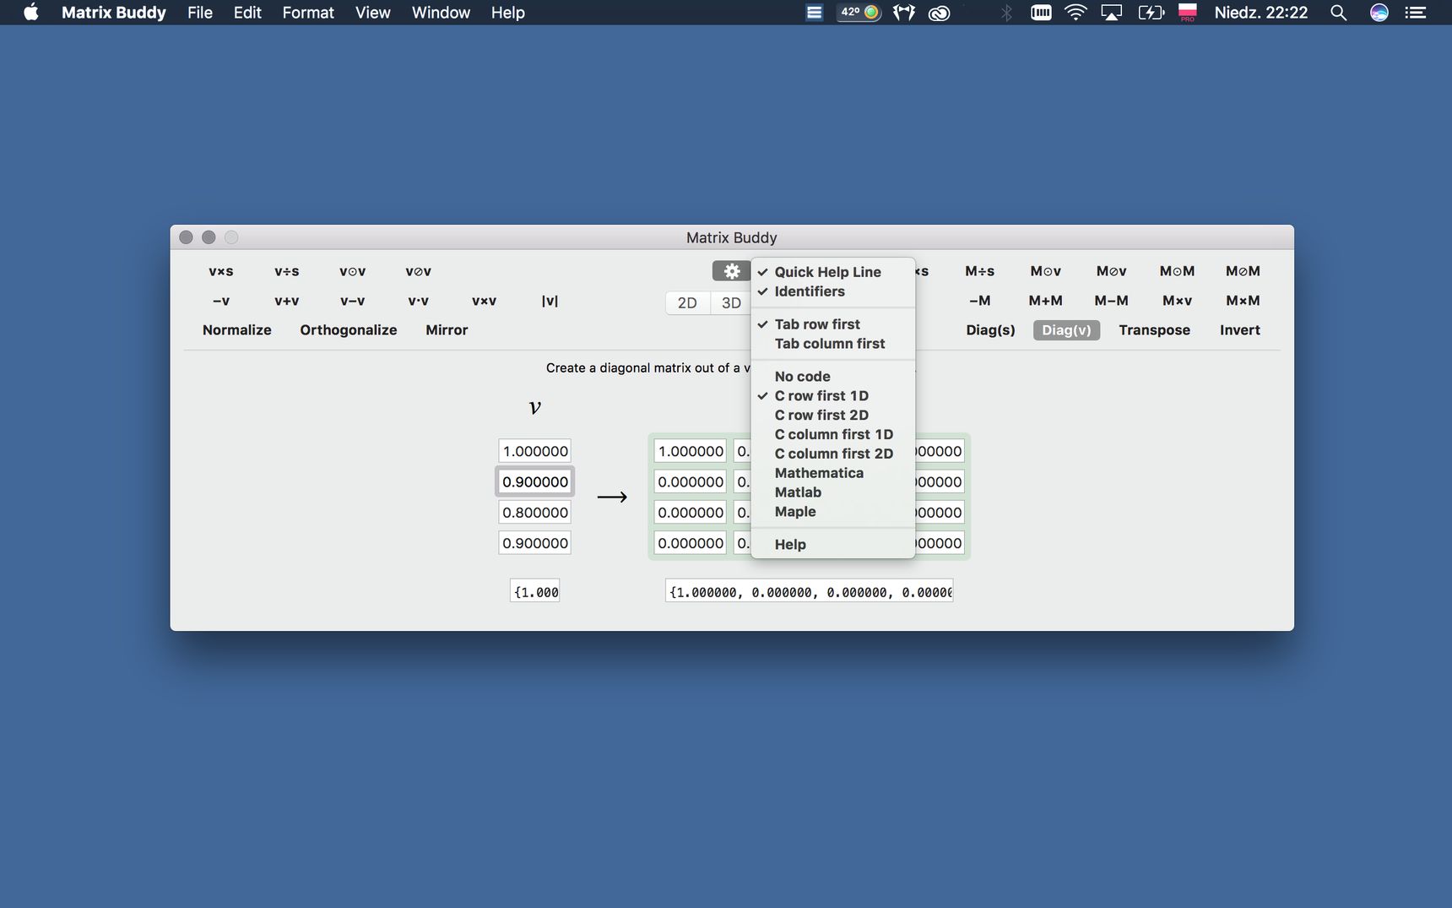Select the v×s operation

221,271
